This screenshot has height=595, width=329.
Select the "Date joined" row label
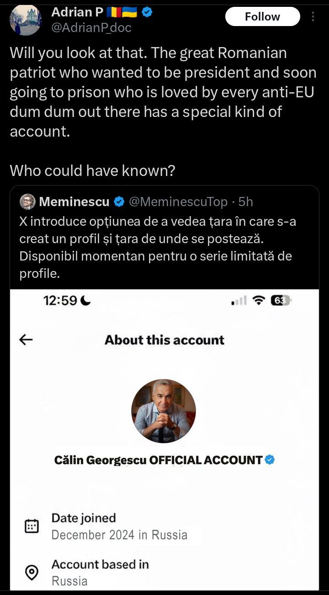click(x=84, y=518)
